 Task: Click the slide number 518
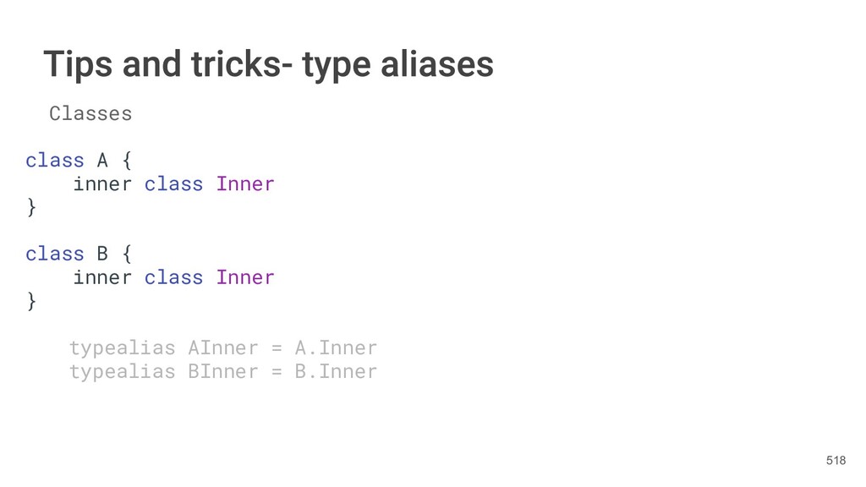[836, 460]
